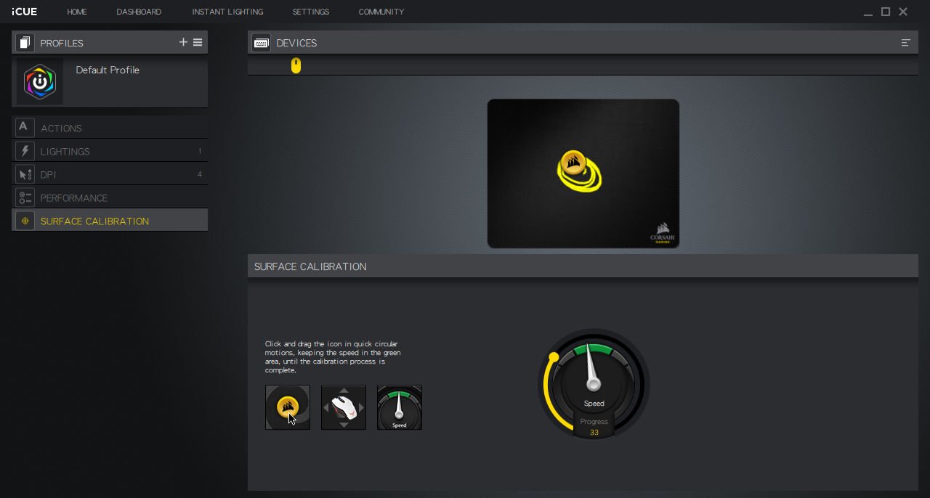
Task: Open the COMMUNITY menu
Action: click(381, 12)
